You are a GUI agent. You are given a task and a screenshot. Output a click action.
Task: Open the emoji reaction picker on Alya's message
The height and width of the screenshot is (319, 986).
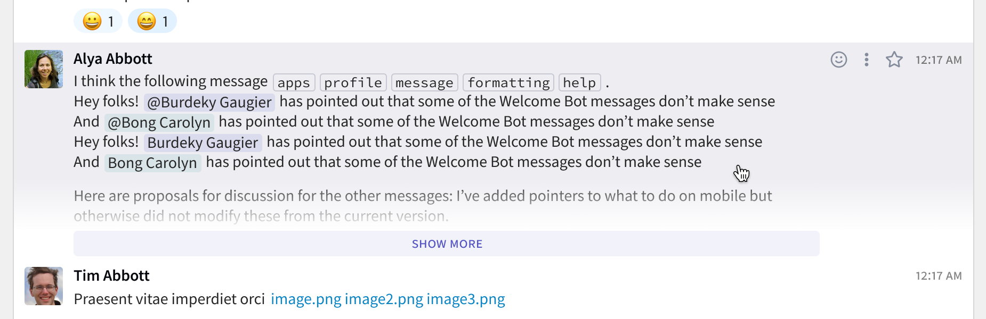coord(838,60)
